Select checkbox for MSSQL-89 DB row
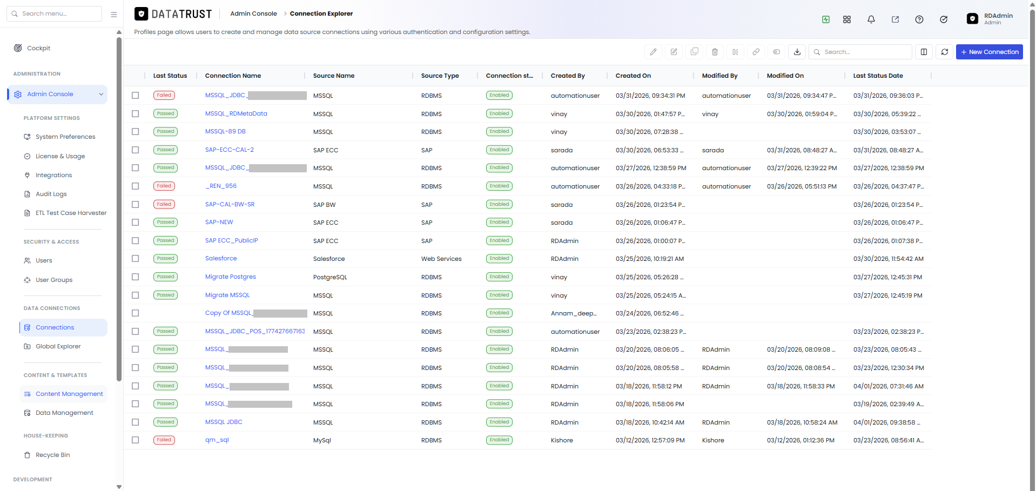The width and height of the screenshot is (1036, 491). pyautogui.click(x=135, y=132)
